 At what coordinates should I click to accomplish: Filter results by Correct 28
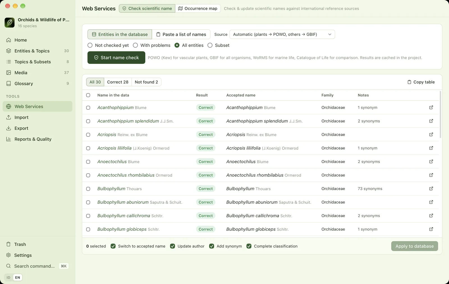[x=118, y=82]
